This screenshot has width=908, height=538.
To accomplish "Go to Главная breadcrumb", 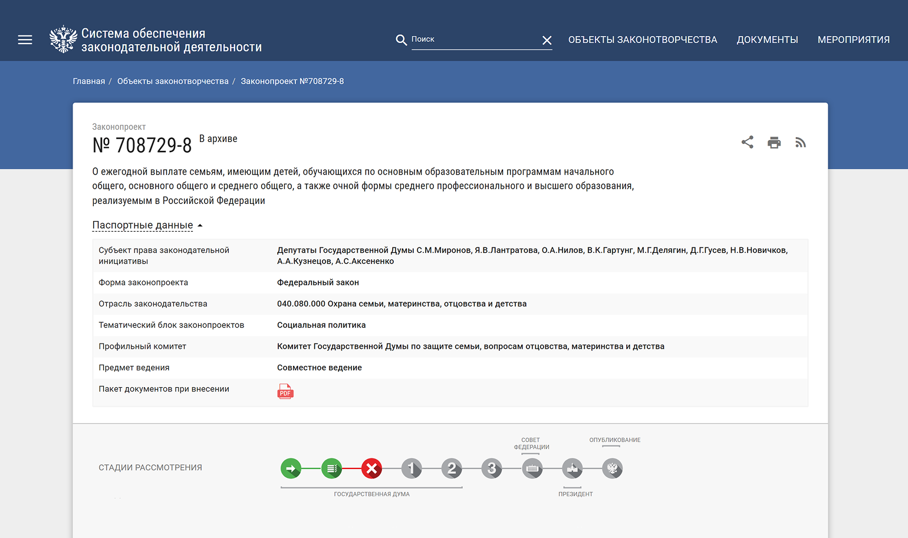I will pos(89,81).
